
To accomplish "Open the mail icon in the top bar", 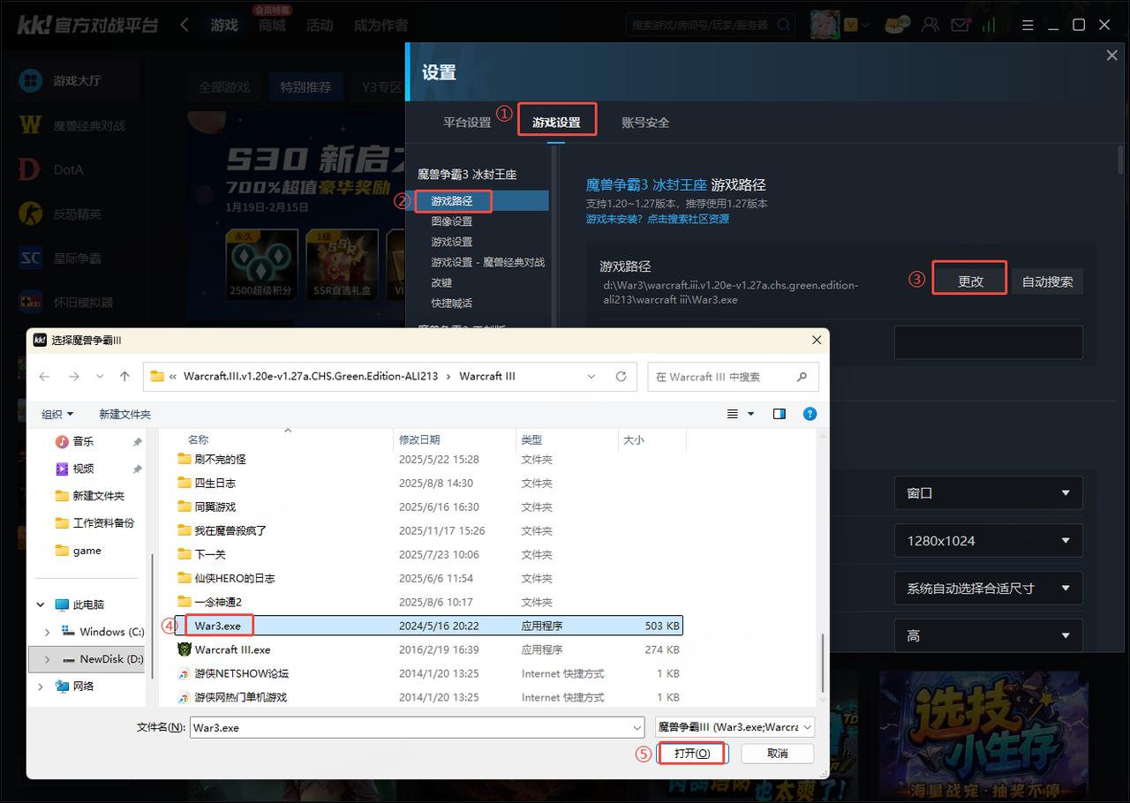I will pos(960,24).
